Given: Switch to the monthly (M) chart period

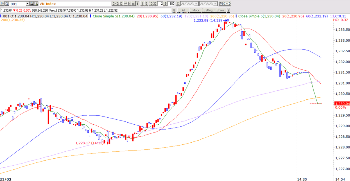Looking at the screenshot, I should coord(129,4).
